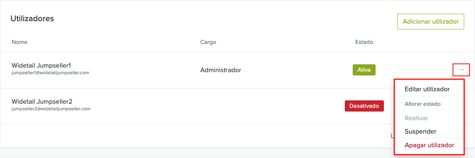Screen dimensions: 475x158
Task: Click the jumpseller1@widetailjumpseller.com email
Action: pos(50,73)
